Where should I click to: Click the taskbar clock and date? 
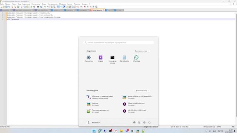pyautogui.click(x=229, y=131)
